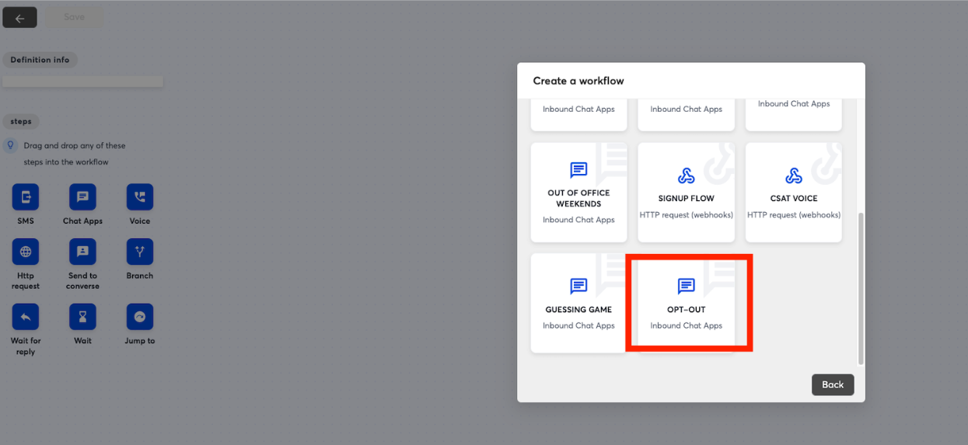Click the Voice step icon
968x445 pixels.
140,197
